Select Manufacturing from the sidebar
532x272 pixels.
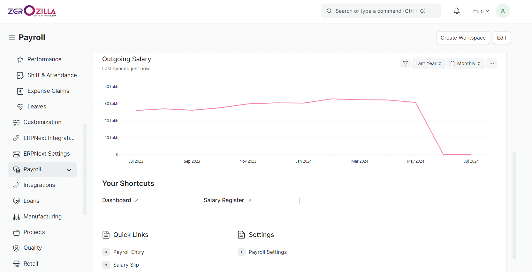click(x=42, y=217)
